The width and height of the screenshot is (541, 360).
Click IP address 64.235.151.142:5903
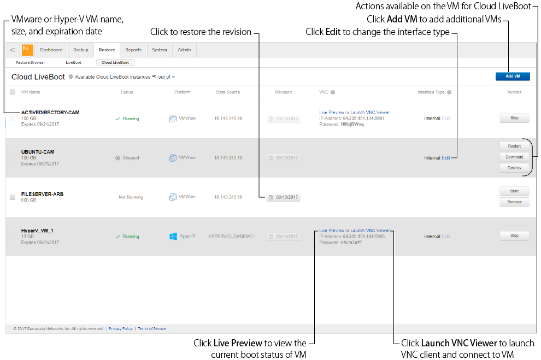pyautogui.click(x=363, y=237)
